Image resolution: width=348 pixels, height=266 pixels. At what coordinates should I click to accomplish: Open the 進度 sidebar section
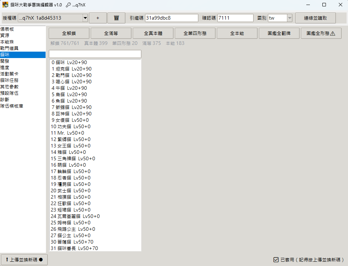pyautogui.click(x=23, y=68)
